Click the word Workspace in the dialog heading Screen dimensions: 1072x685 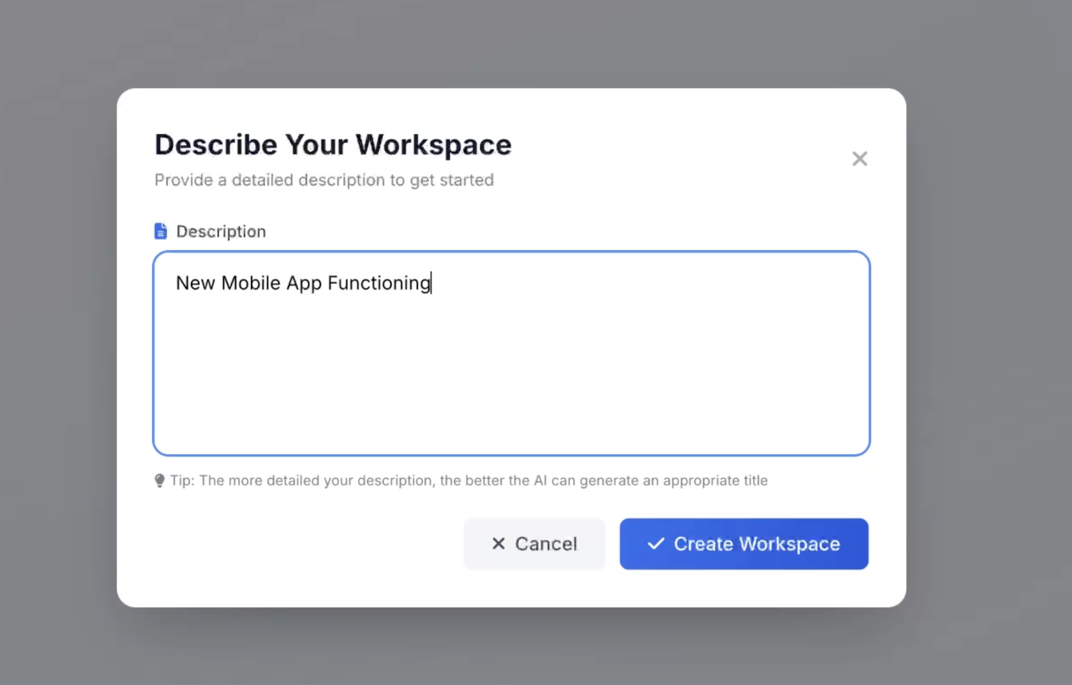click(x=434, y=144)
